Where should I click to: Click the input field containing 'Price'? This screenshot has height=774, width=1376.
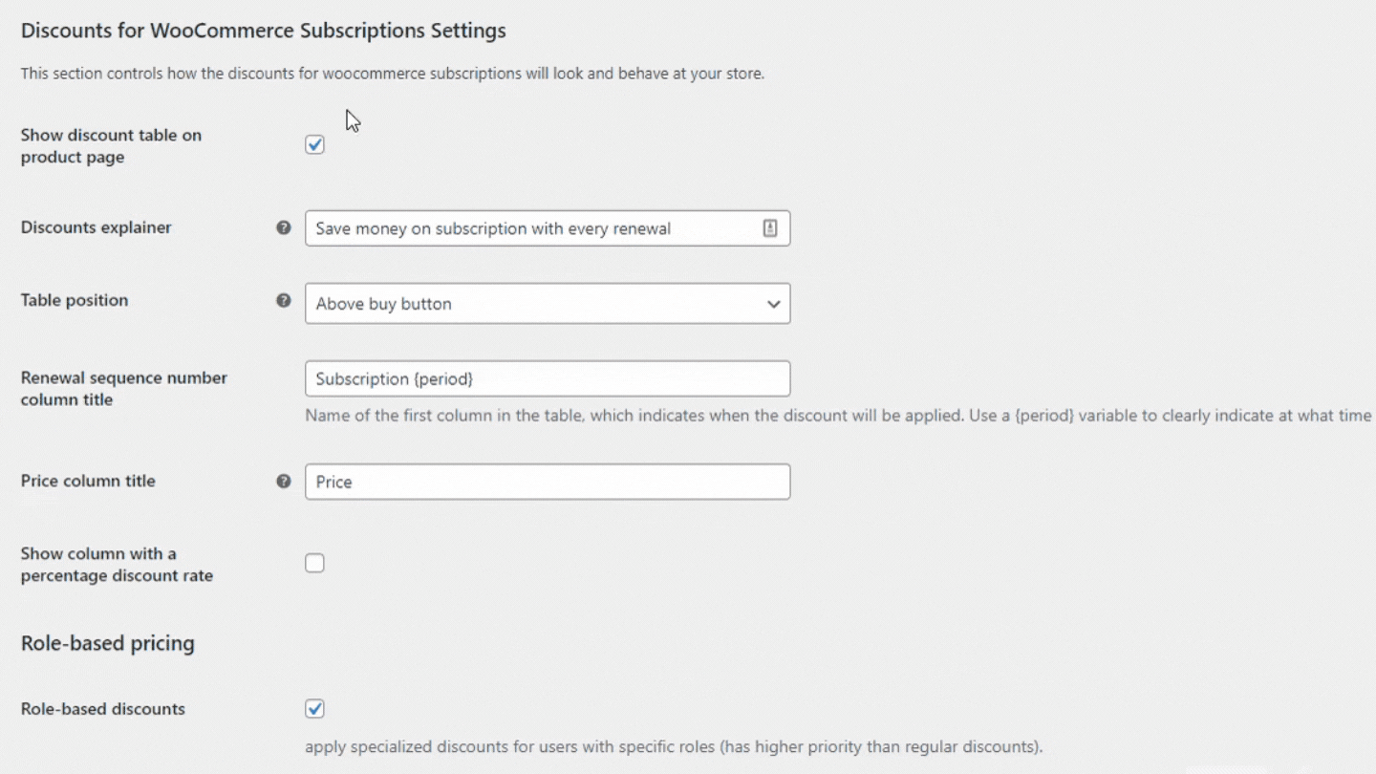click(x=548, y=482)
